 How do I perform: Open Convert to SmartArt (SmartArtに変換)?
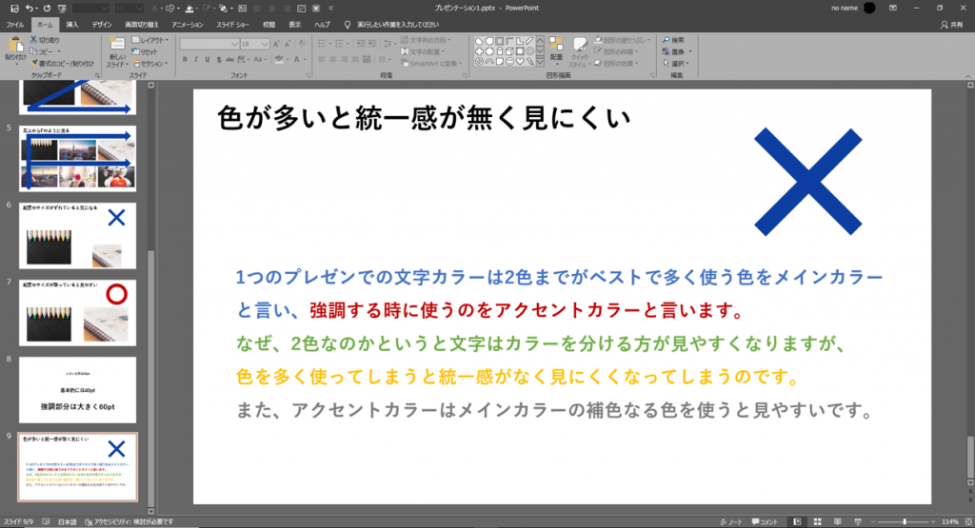click(431, 64)
